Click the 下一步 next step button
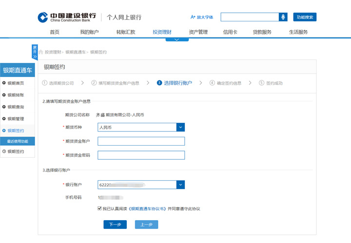The height and width of the screenshot is (243, 351). (115, 224)
